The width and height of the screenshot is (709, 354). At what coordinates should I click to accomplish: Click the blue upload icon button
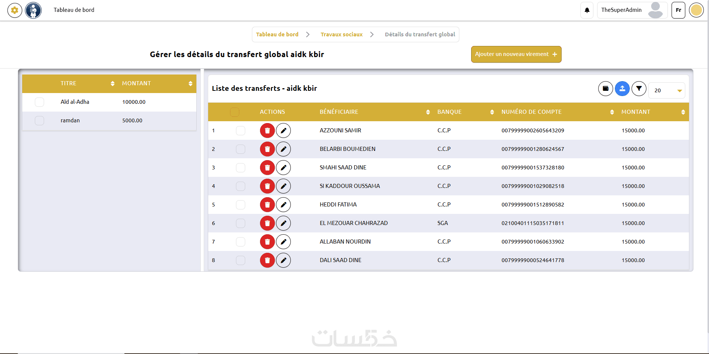(x=622, y=89)
